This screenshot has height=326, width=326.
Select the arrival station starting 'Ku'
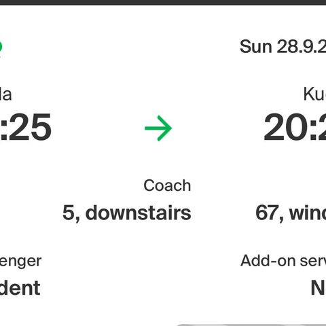coord(314,94)
